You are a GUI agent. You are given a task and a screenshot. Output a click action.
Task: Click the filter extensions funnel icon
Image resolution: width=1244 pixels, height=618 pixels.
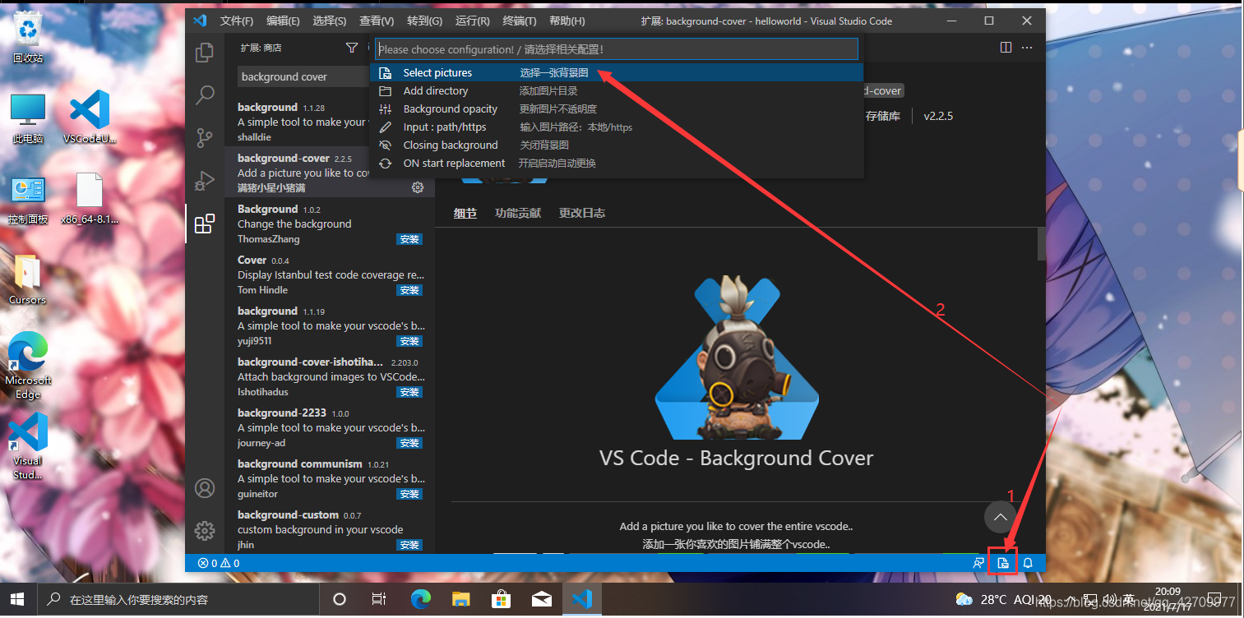352,48
